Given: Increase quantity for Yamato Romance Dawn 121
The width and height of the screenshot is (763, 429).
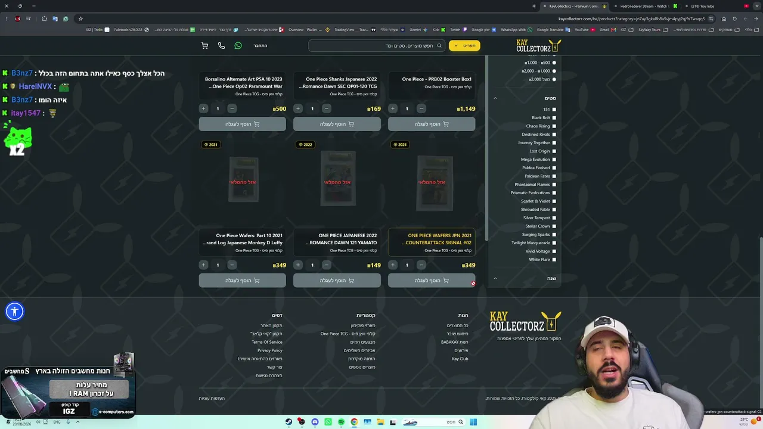Looking at the screenshot, I should 298,265.
